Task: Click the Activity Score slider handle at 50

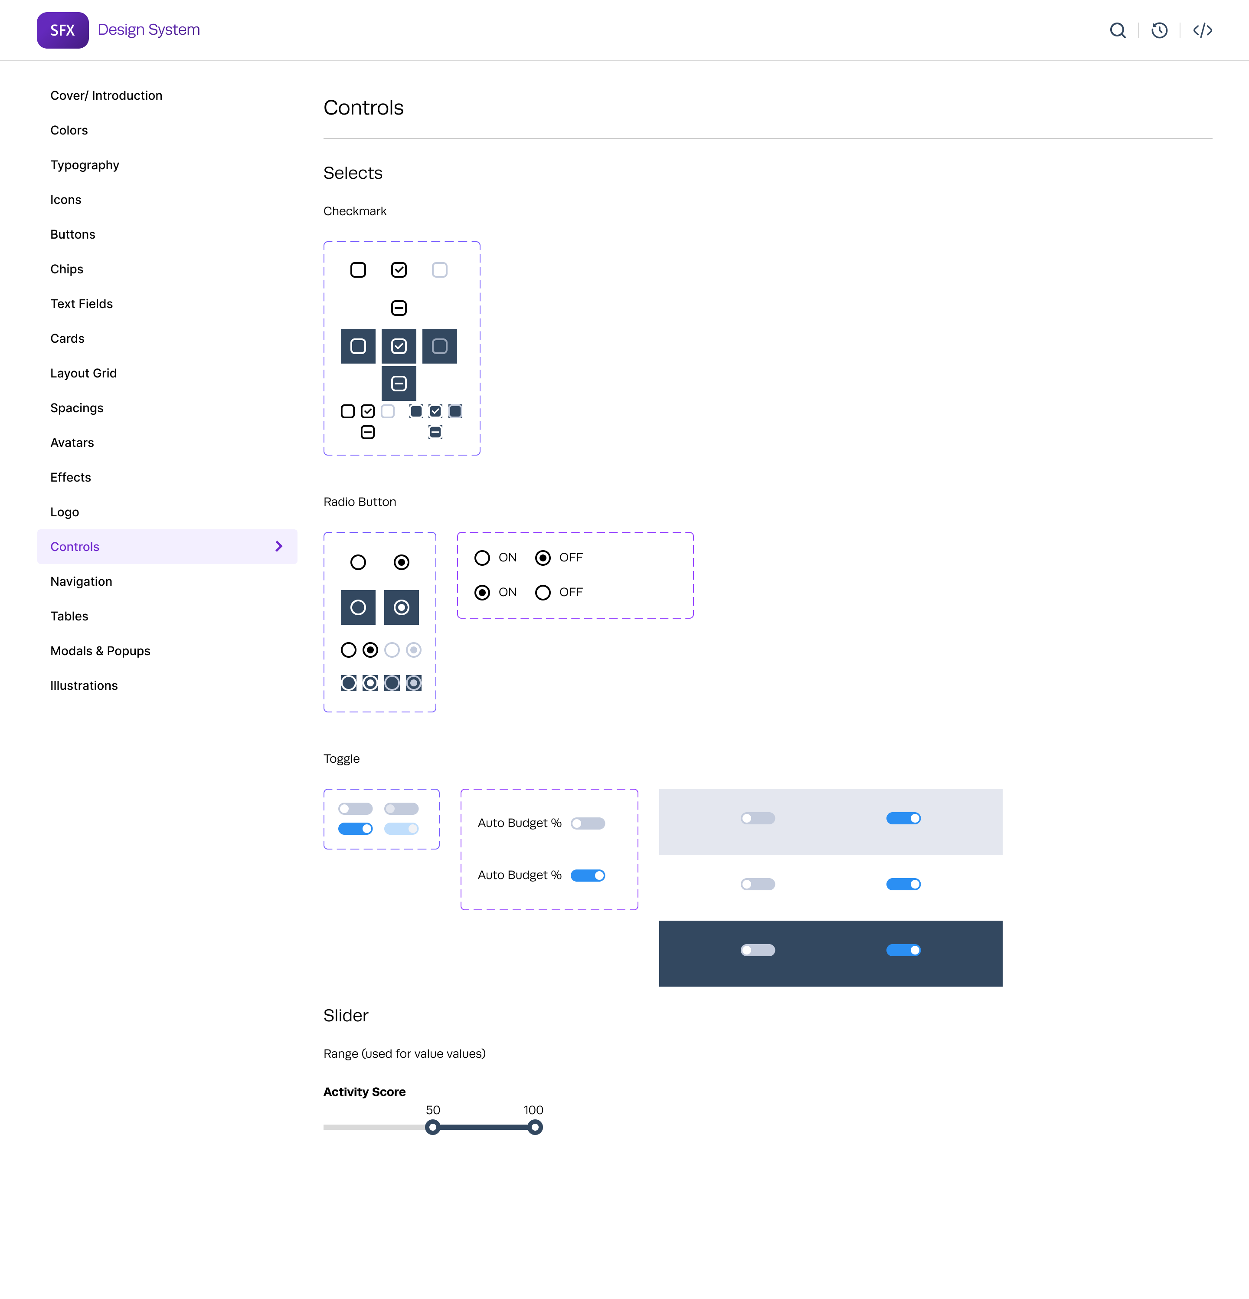Action: [433, 1127]
